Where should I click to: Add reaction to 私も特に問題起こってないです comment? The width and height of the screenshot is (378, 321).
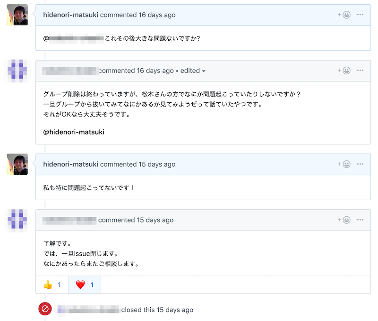(344, 164)
